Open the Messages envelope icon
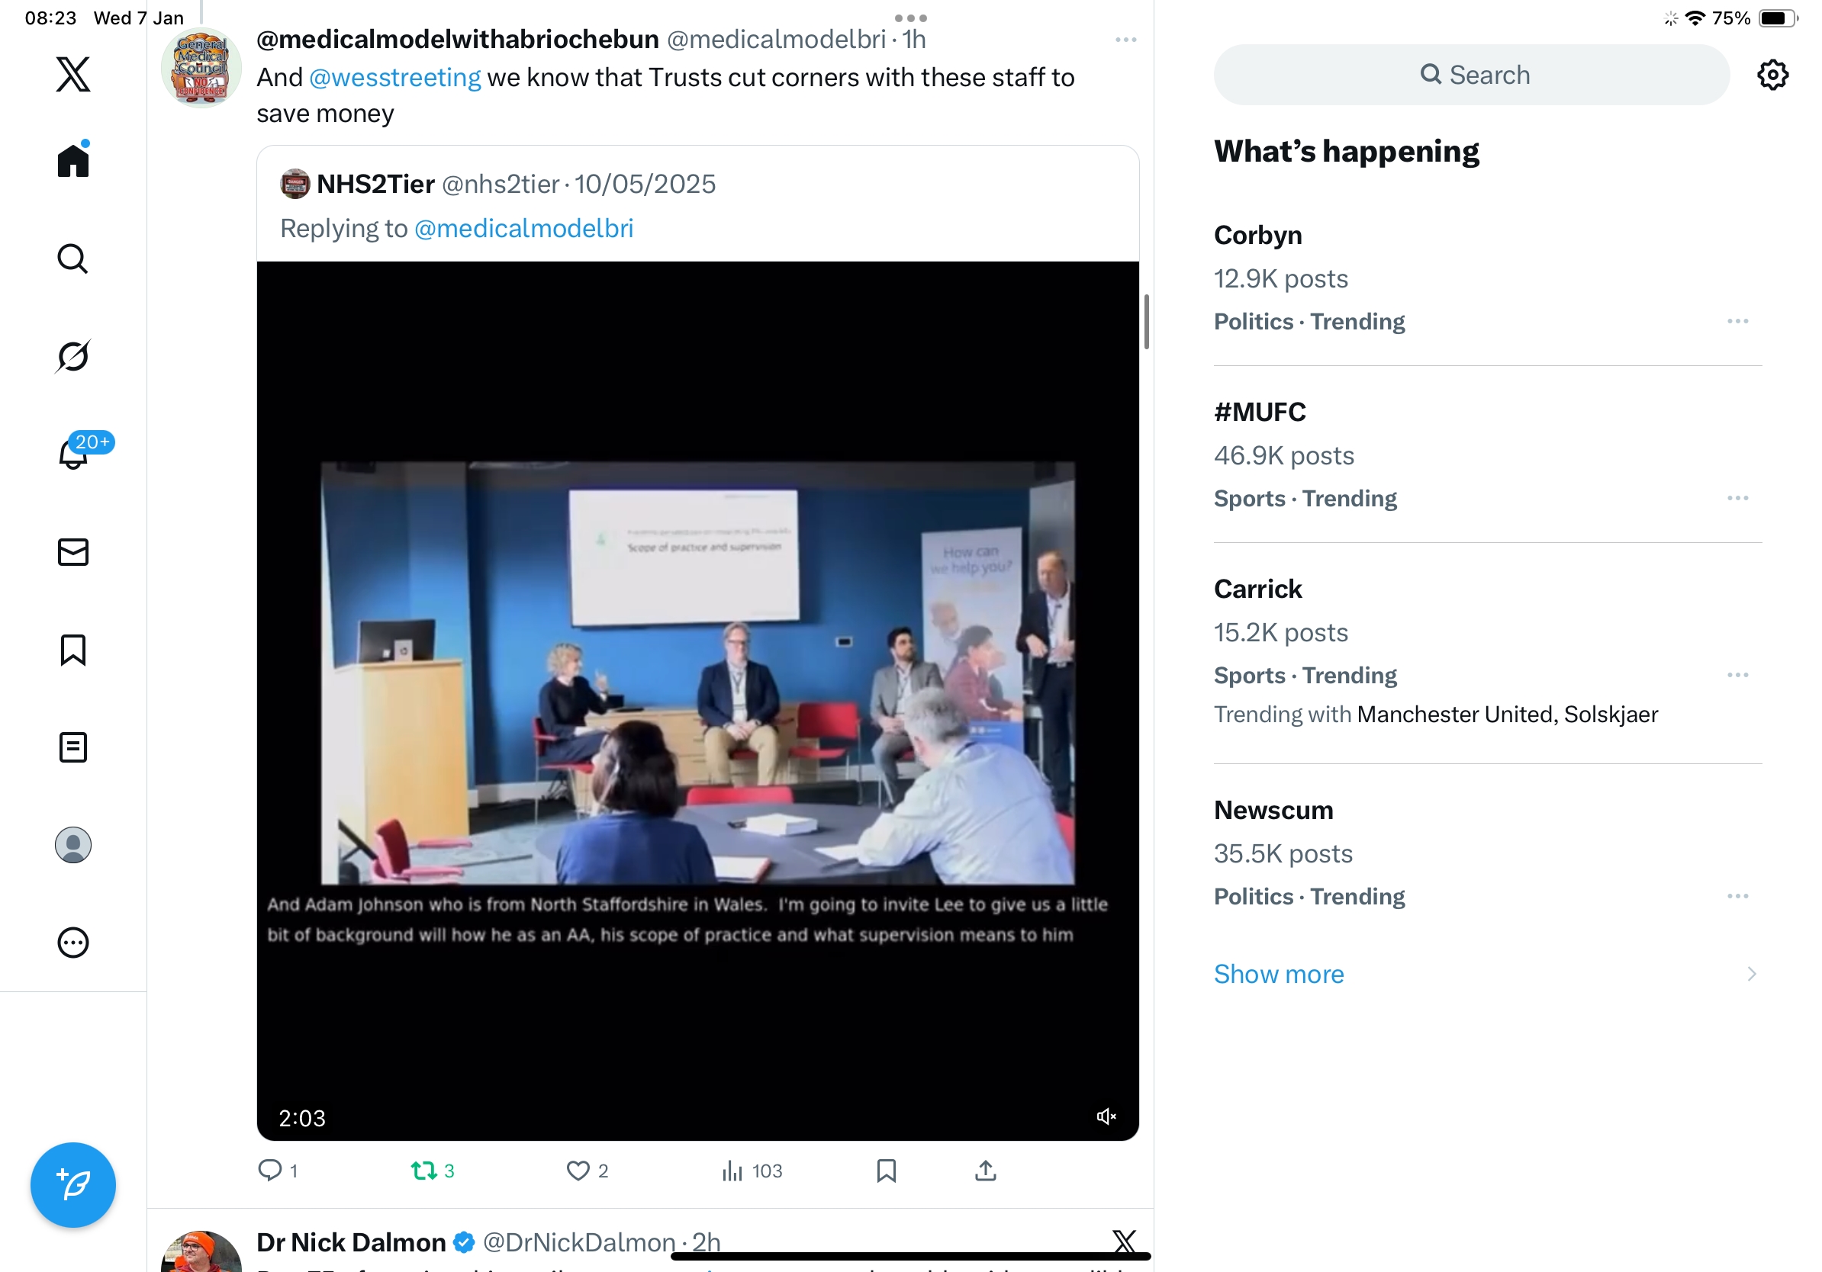 tap(73, 552)
